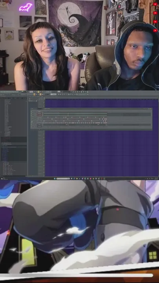Click the topmost red YouTube icon

(x=155, y=4)
